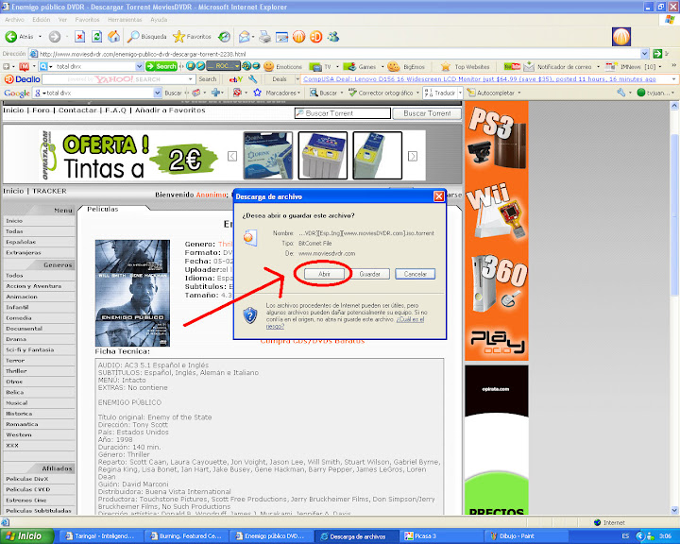Screen dimensions: 680x544
Task: Open Archivo menu
Action: 15,20
